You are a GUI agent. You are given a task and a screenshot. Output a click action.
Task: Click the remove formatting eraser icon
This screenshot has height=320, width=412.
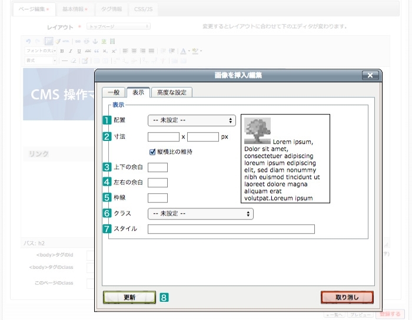pos(74,61)
